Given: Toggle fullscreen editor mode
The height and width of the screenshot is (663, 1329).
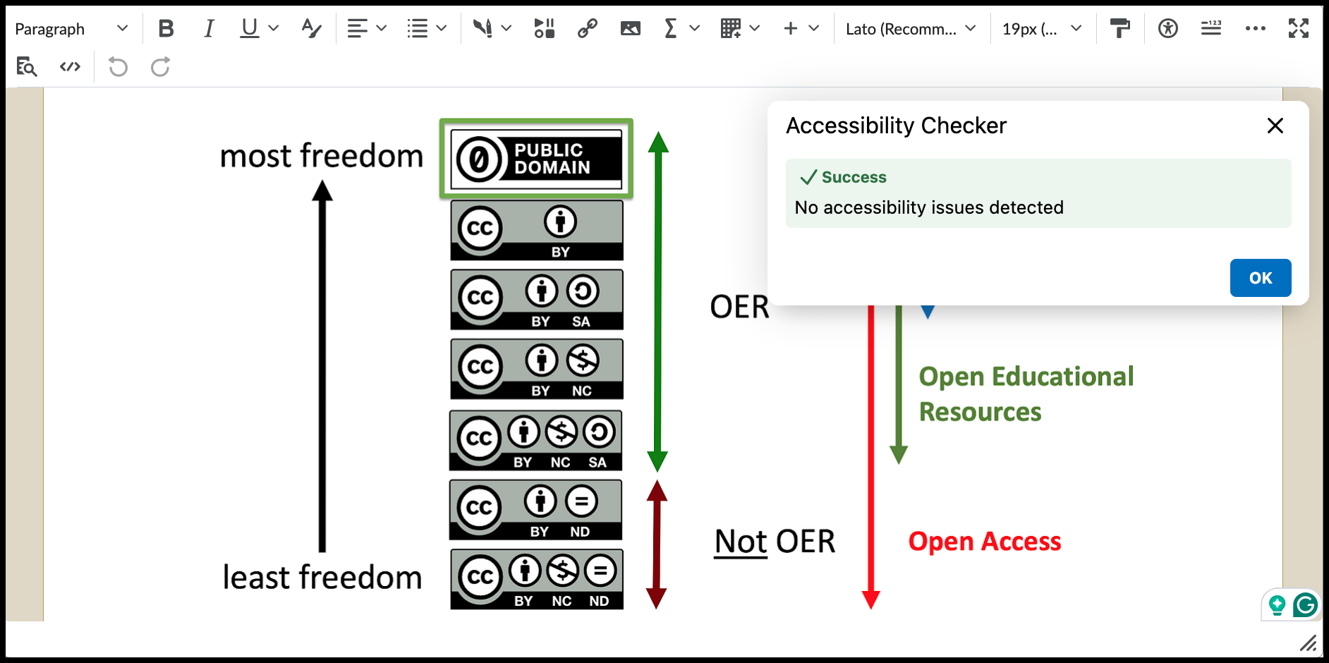Looking at the screenshot, I should tap(1299, 29).
